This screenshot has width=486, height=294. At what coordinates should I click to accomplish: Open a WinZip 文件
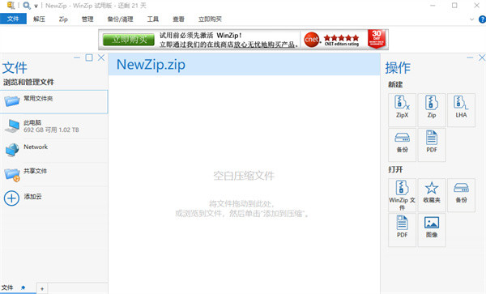[x=402, y=195]
